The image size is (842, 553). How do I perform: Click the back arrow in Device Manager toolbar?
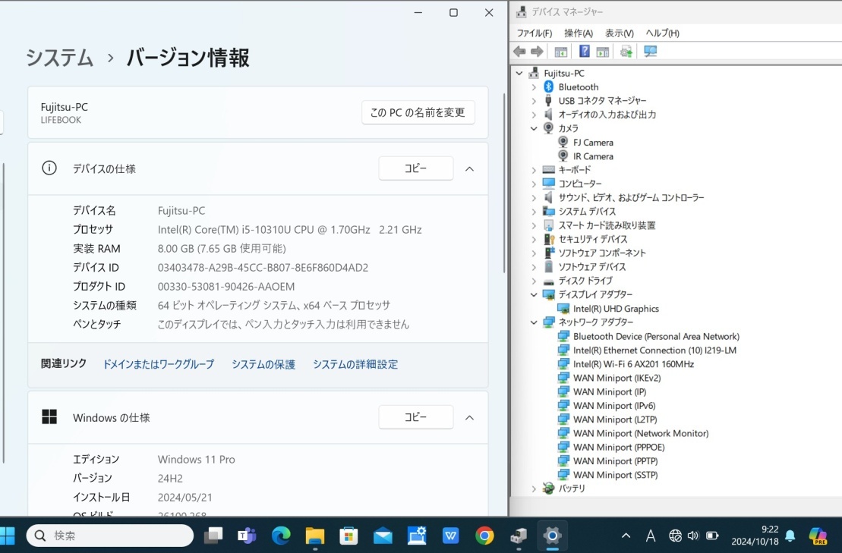(x=519, y=52)
